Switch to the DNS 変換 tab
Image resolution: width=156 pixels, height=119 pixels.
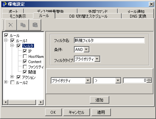pyautogui.click(x=138, y=16)
